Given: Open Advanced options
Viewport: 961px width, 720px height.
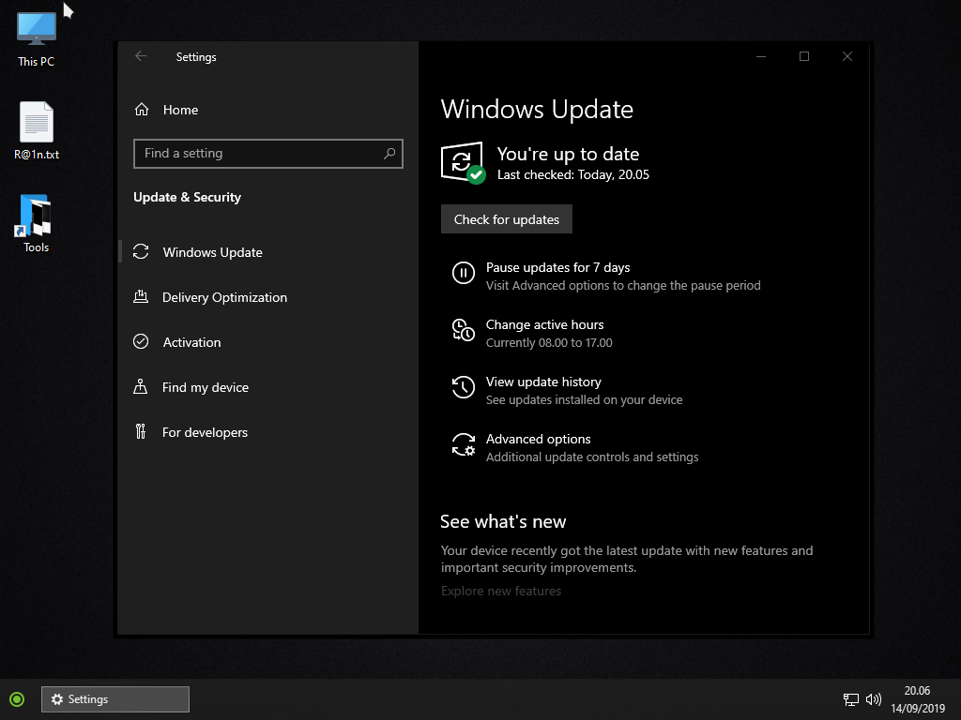Looking at the screenshot, I should tap(538, 439).
